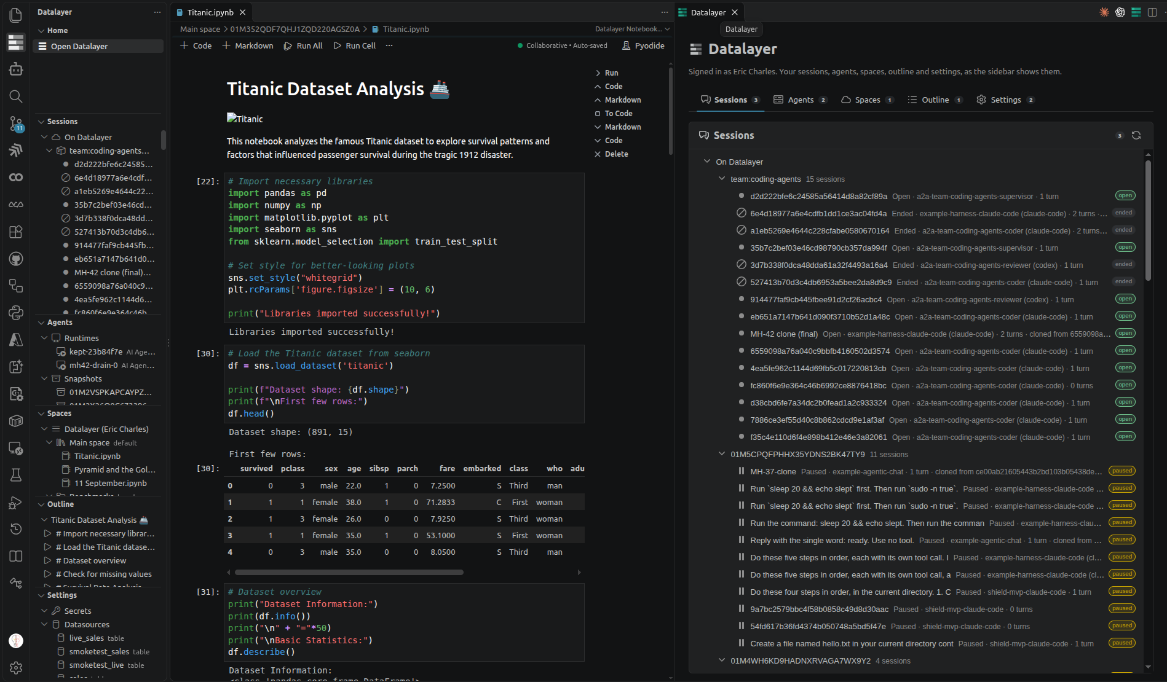Viewport: 1167px width, 682px height.
Task: Open the Colab CO icon in activity bar
Action: click(16, 178)
